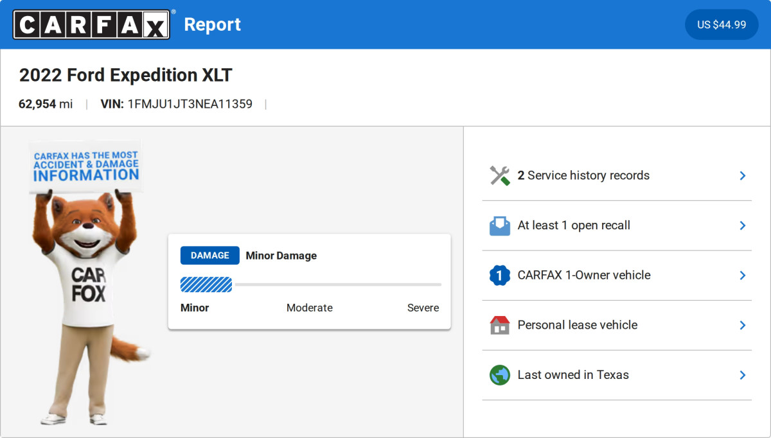Expand Last owned in Texas chevron
Image resolution: width=771 pixels, height=438 pixels.
pyautogui.click(x=742, y=375)
